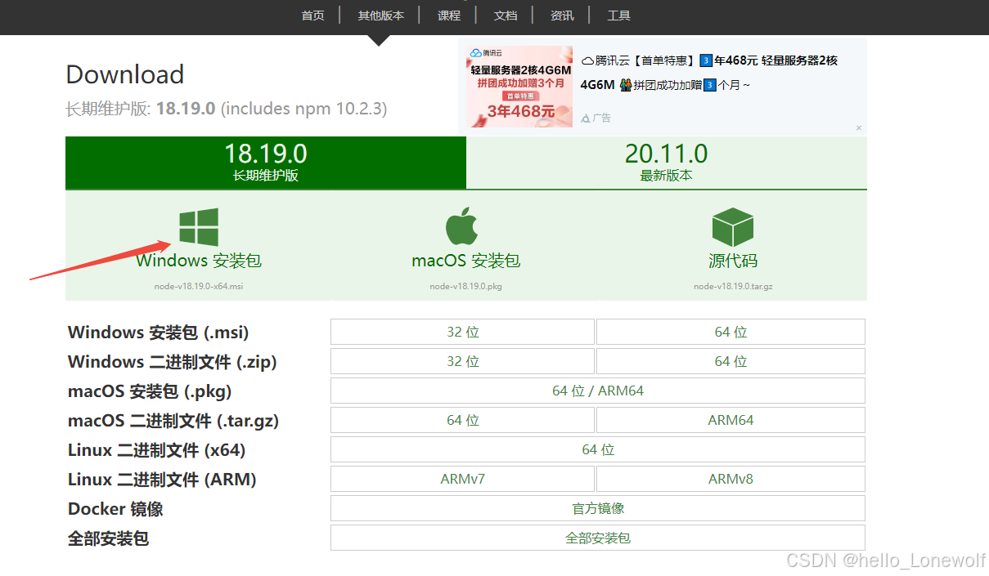Download macOS .tar.gz binary 64 位
The image size is (989, 576).
click(x=462, y=420)
